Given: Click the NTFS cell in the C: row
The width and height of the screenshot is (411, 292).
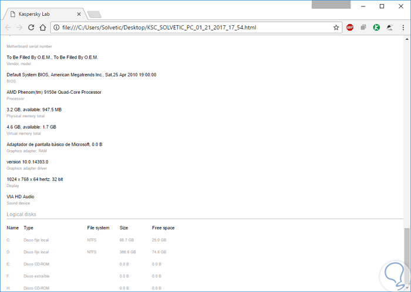Looking at the screenshot, I should (92, 240).
